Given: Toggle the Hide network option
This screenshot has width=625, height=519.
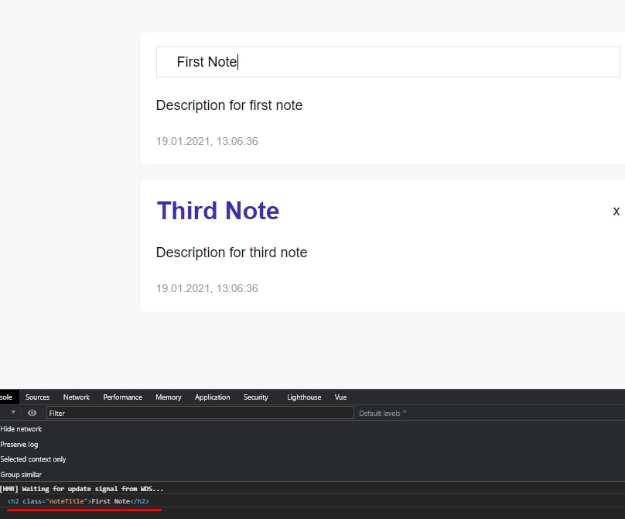Looking at the screenshot, I should pos(21,429).
